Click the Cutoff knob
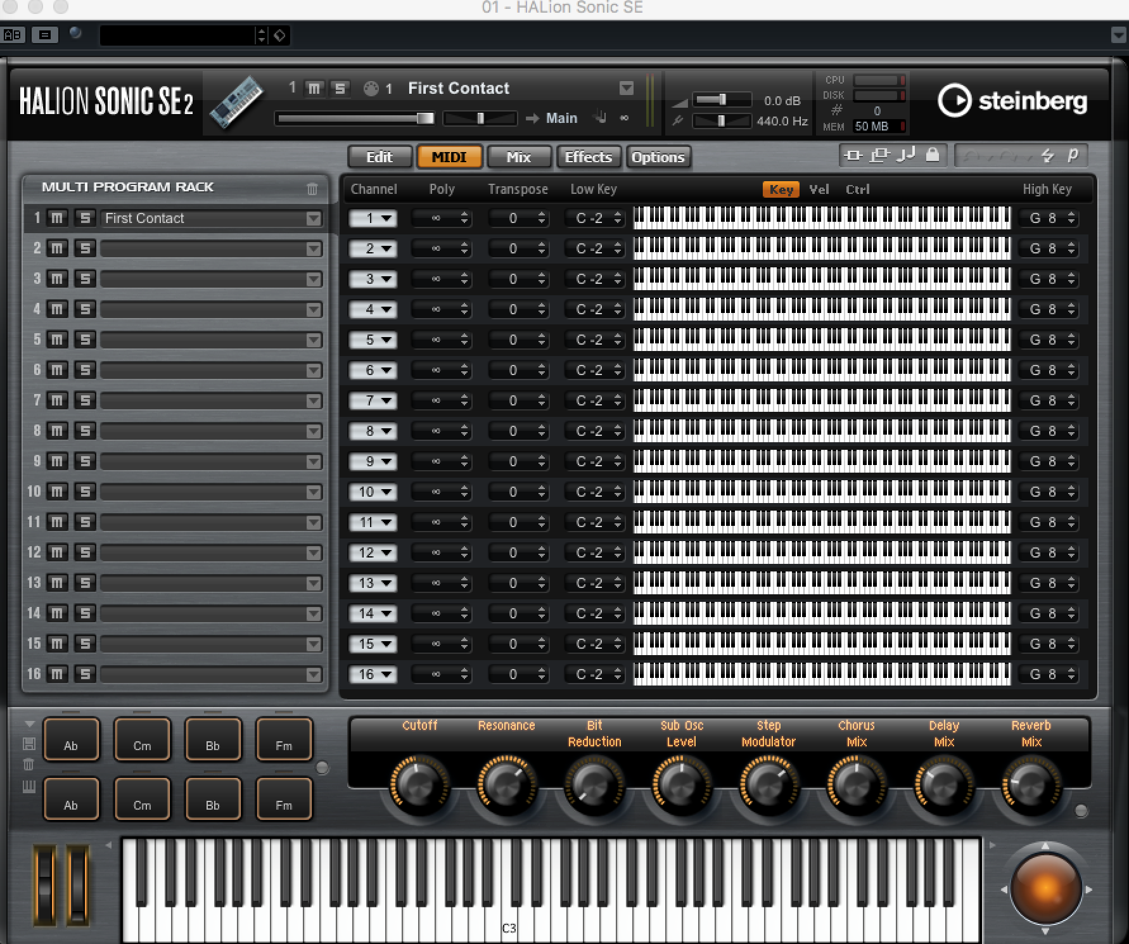 tap(419, 784)
